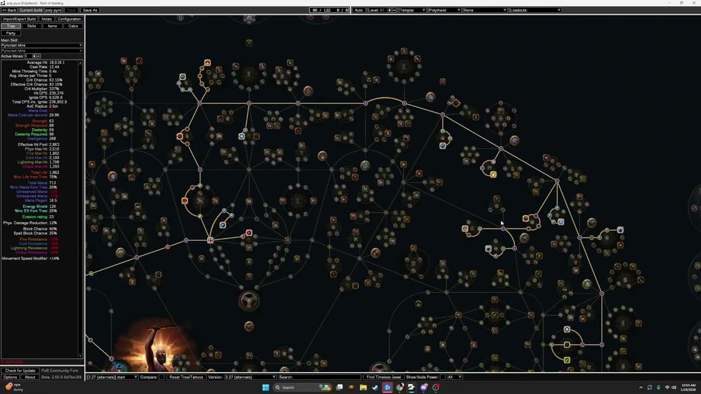The height and width of the screenshot is (394, 701).
Task: Click the PoB Community Fork label
Action: pyautogui.click(x=60, y=370)
